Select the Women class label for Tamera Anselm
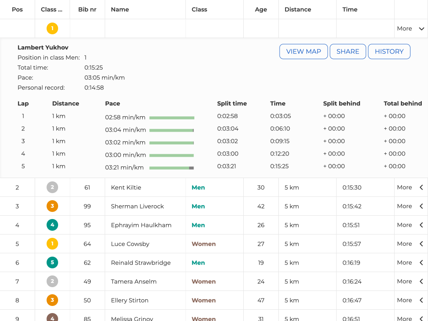Viewport: 428px width, 321px height. coord(204,281)
